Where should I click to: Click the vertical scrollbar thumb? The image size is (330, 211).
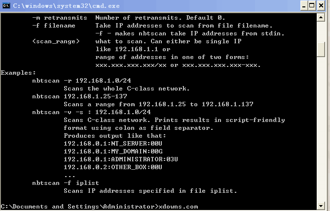pos(321,49)
